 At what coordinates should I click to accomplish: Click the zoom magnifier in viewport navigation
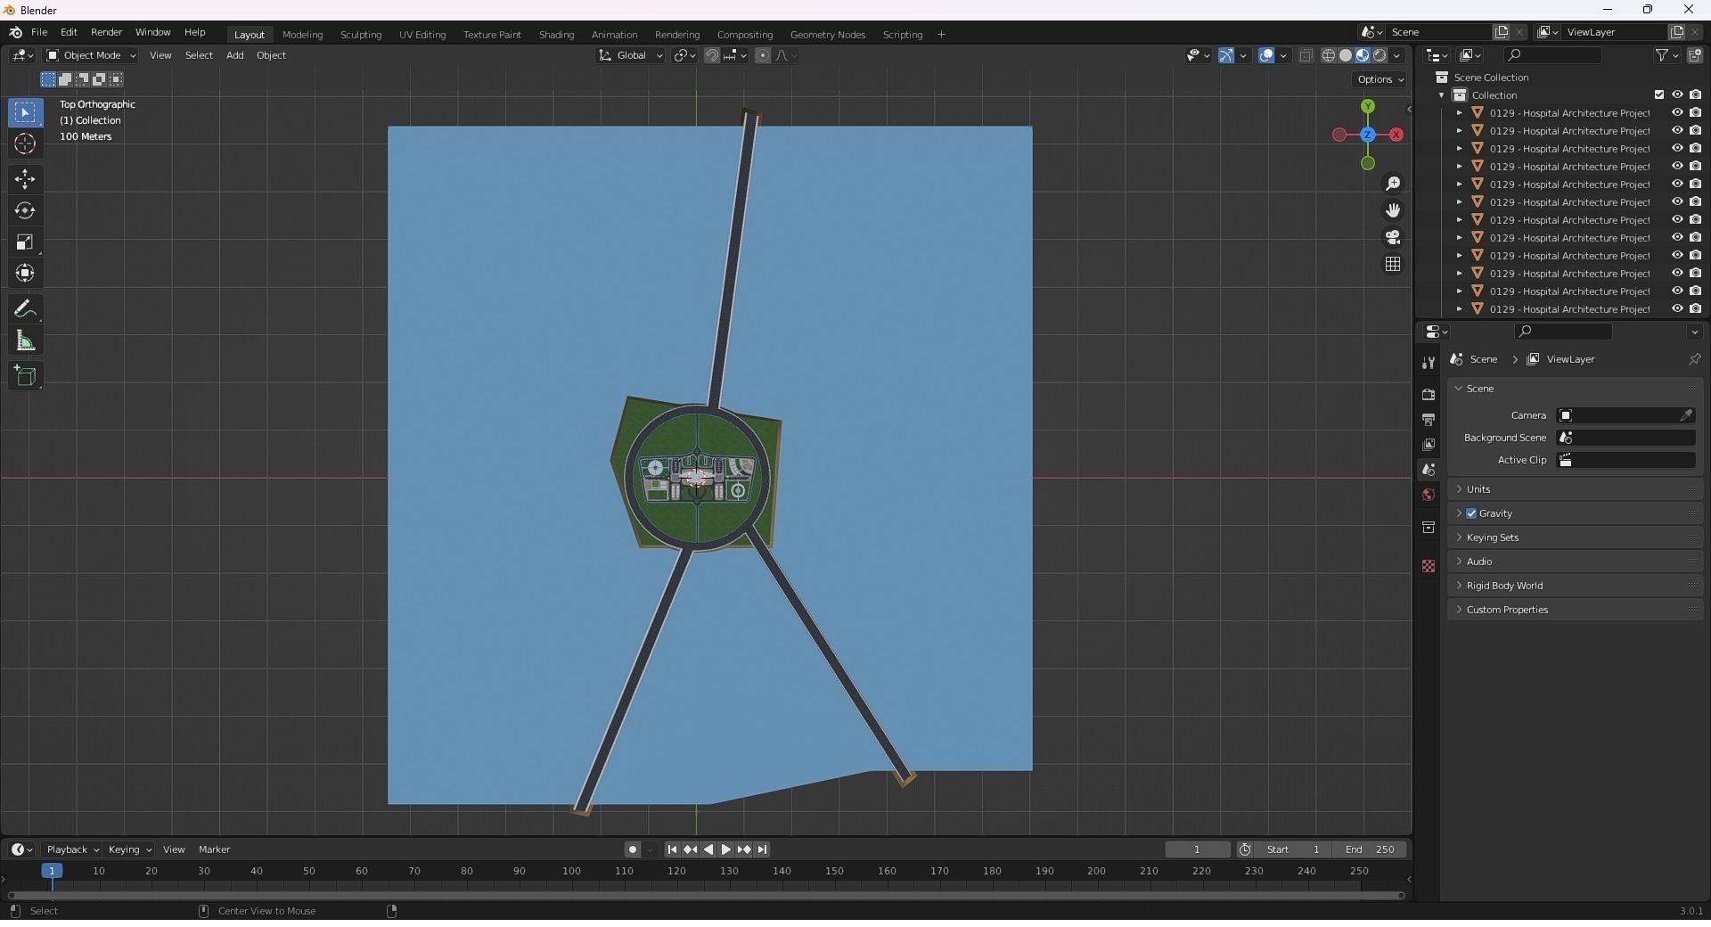pyautogui.click(x=1393, y=184)
